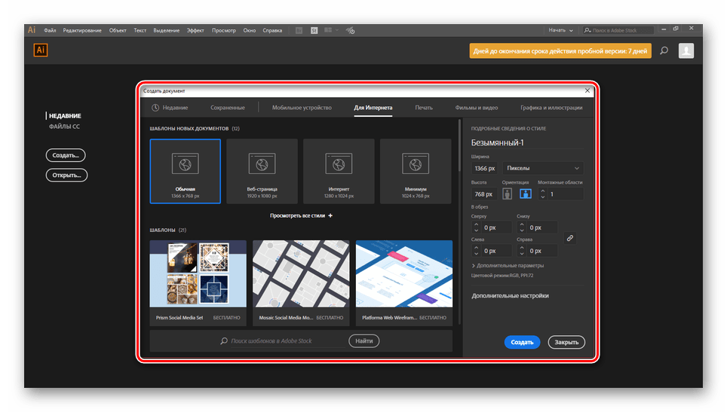Click the Adobe Stock template search field
The height and width of the screenshot is (412, 727).
click(287, 341)
